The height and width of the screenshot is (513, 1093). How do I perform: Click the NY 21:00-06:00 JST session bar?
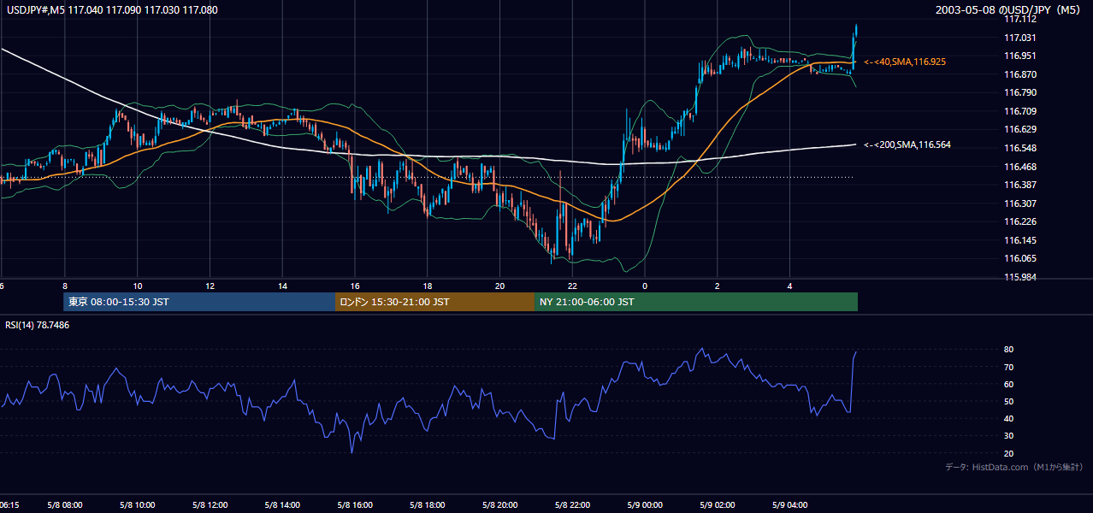696,302
